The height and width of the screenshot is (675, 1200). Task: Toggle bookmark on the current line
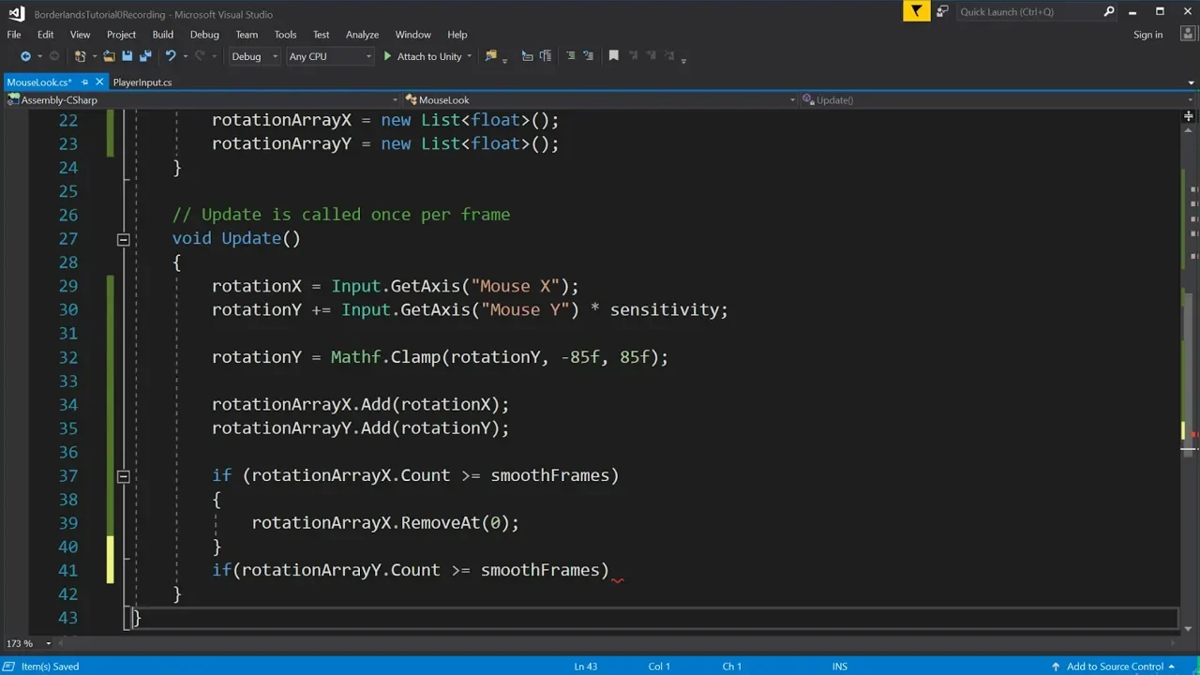pyautogui.click(x=613, y=56)
